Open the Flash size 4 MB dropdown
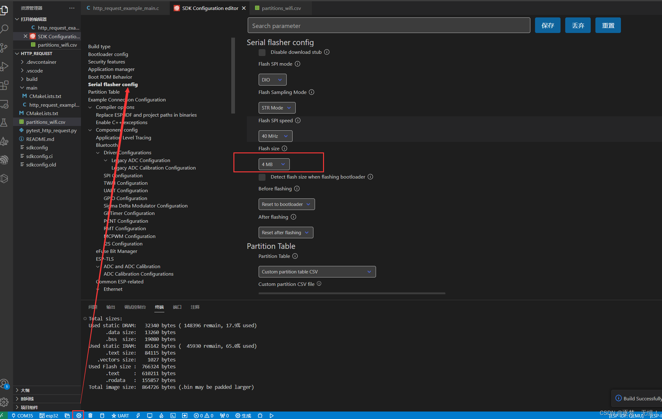The height and width of the screenshot is (419, 662). click(x=274, y=164)
